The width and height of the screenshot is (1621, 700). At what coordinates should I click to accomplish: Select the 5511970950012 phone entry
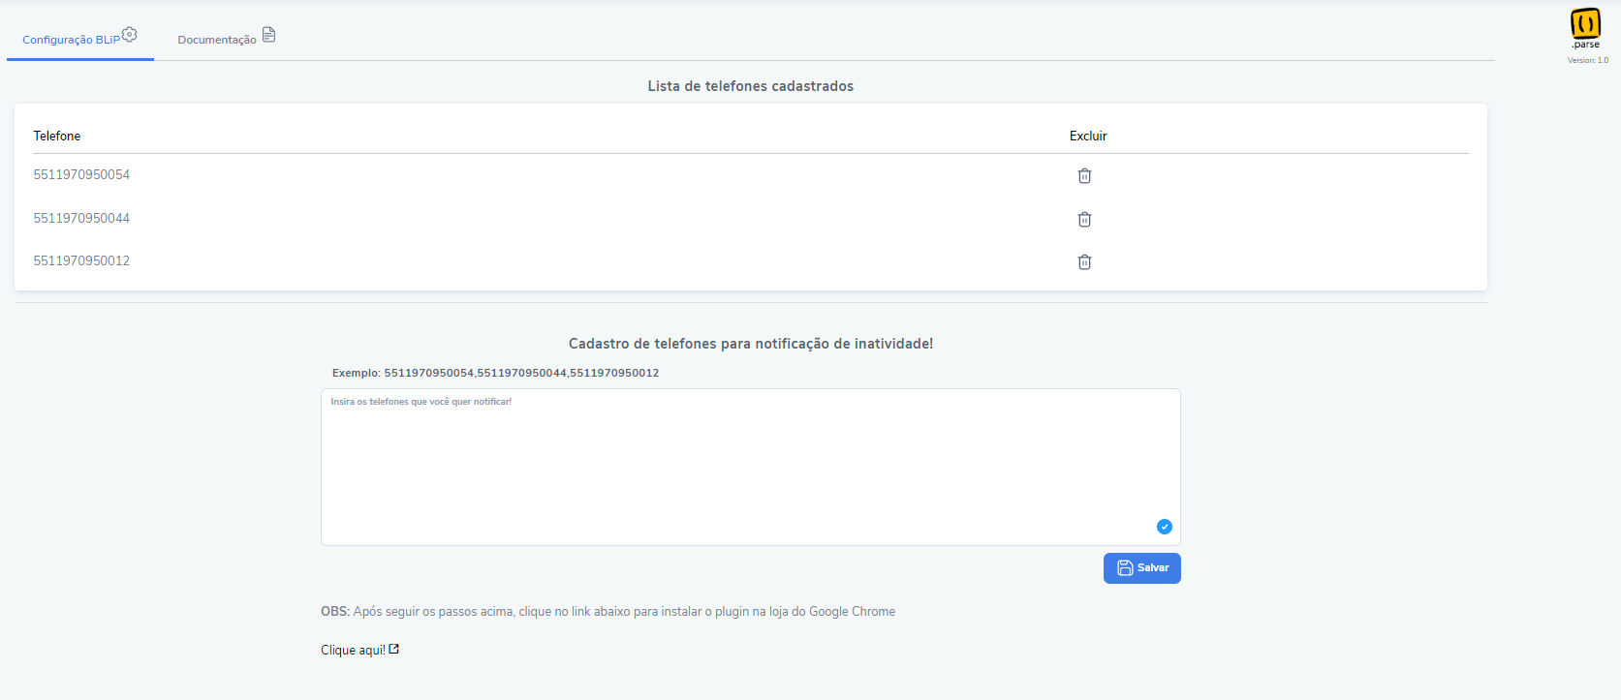click(81, 260)
